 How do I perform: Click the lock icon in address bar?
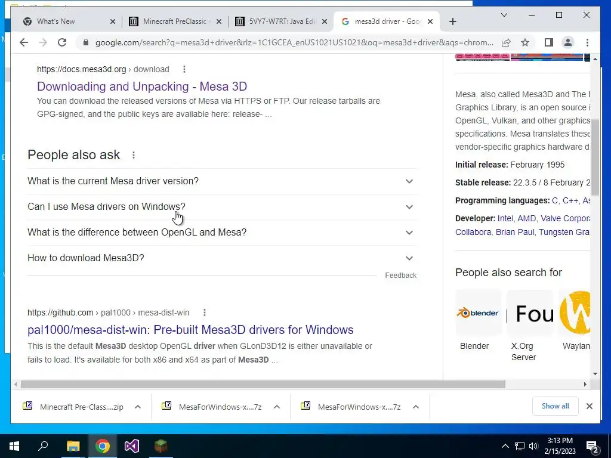(86, 42)
